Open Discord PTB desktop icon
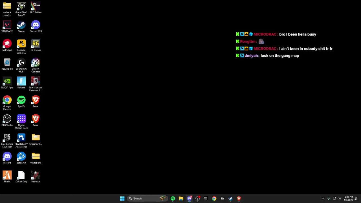Viewport: 361px width, 203px height. tap(36, 27)
